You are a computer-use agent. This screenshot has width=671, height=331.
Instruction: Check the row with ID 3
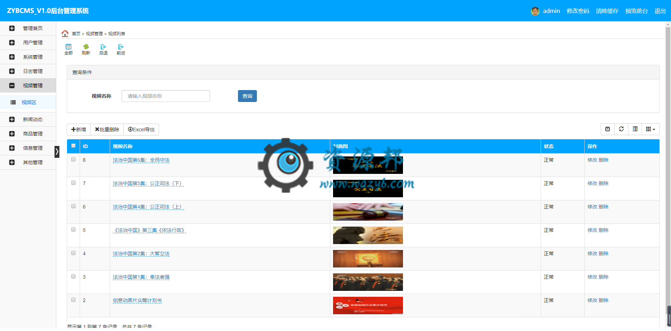(73, 277)
